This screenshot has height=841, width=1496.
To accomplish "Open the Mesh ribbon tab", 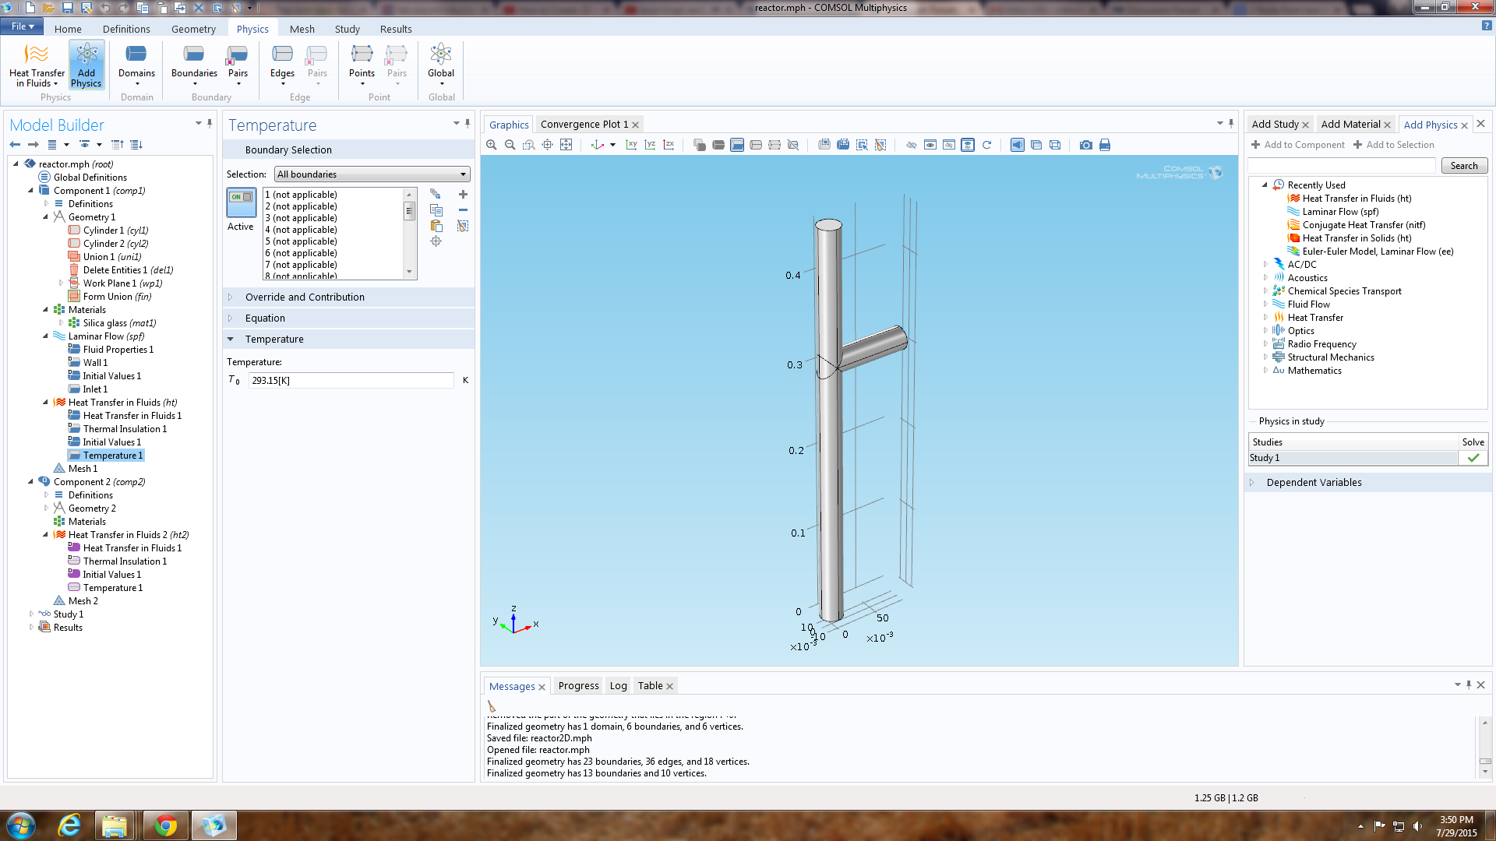I will [302, 29].
